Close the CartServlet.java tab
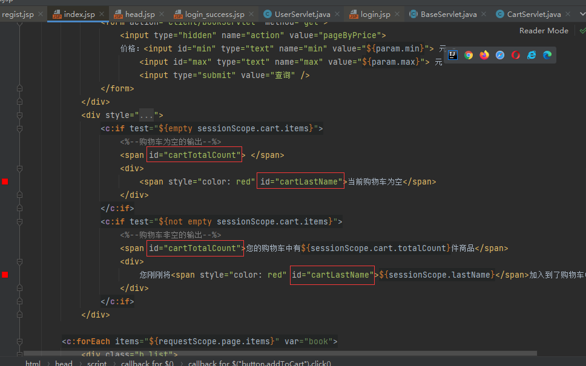This screenshot has width=586, height=366. 568,14
